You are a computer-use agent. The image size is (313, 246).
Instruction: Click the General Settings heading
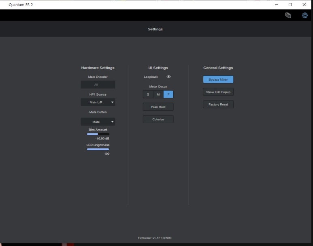[x=218, y=68]
